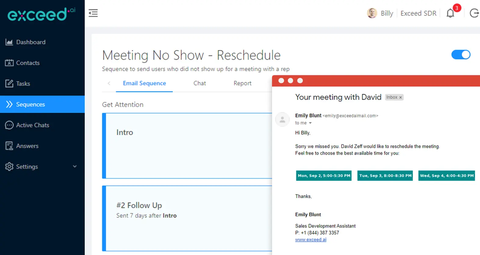Remove the Inbox label with x
The image size is (480, 255).
(x=400, y=97)
